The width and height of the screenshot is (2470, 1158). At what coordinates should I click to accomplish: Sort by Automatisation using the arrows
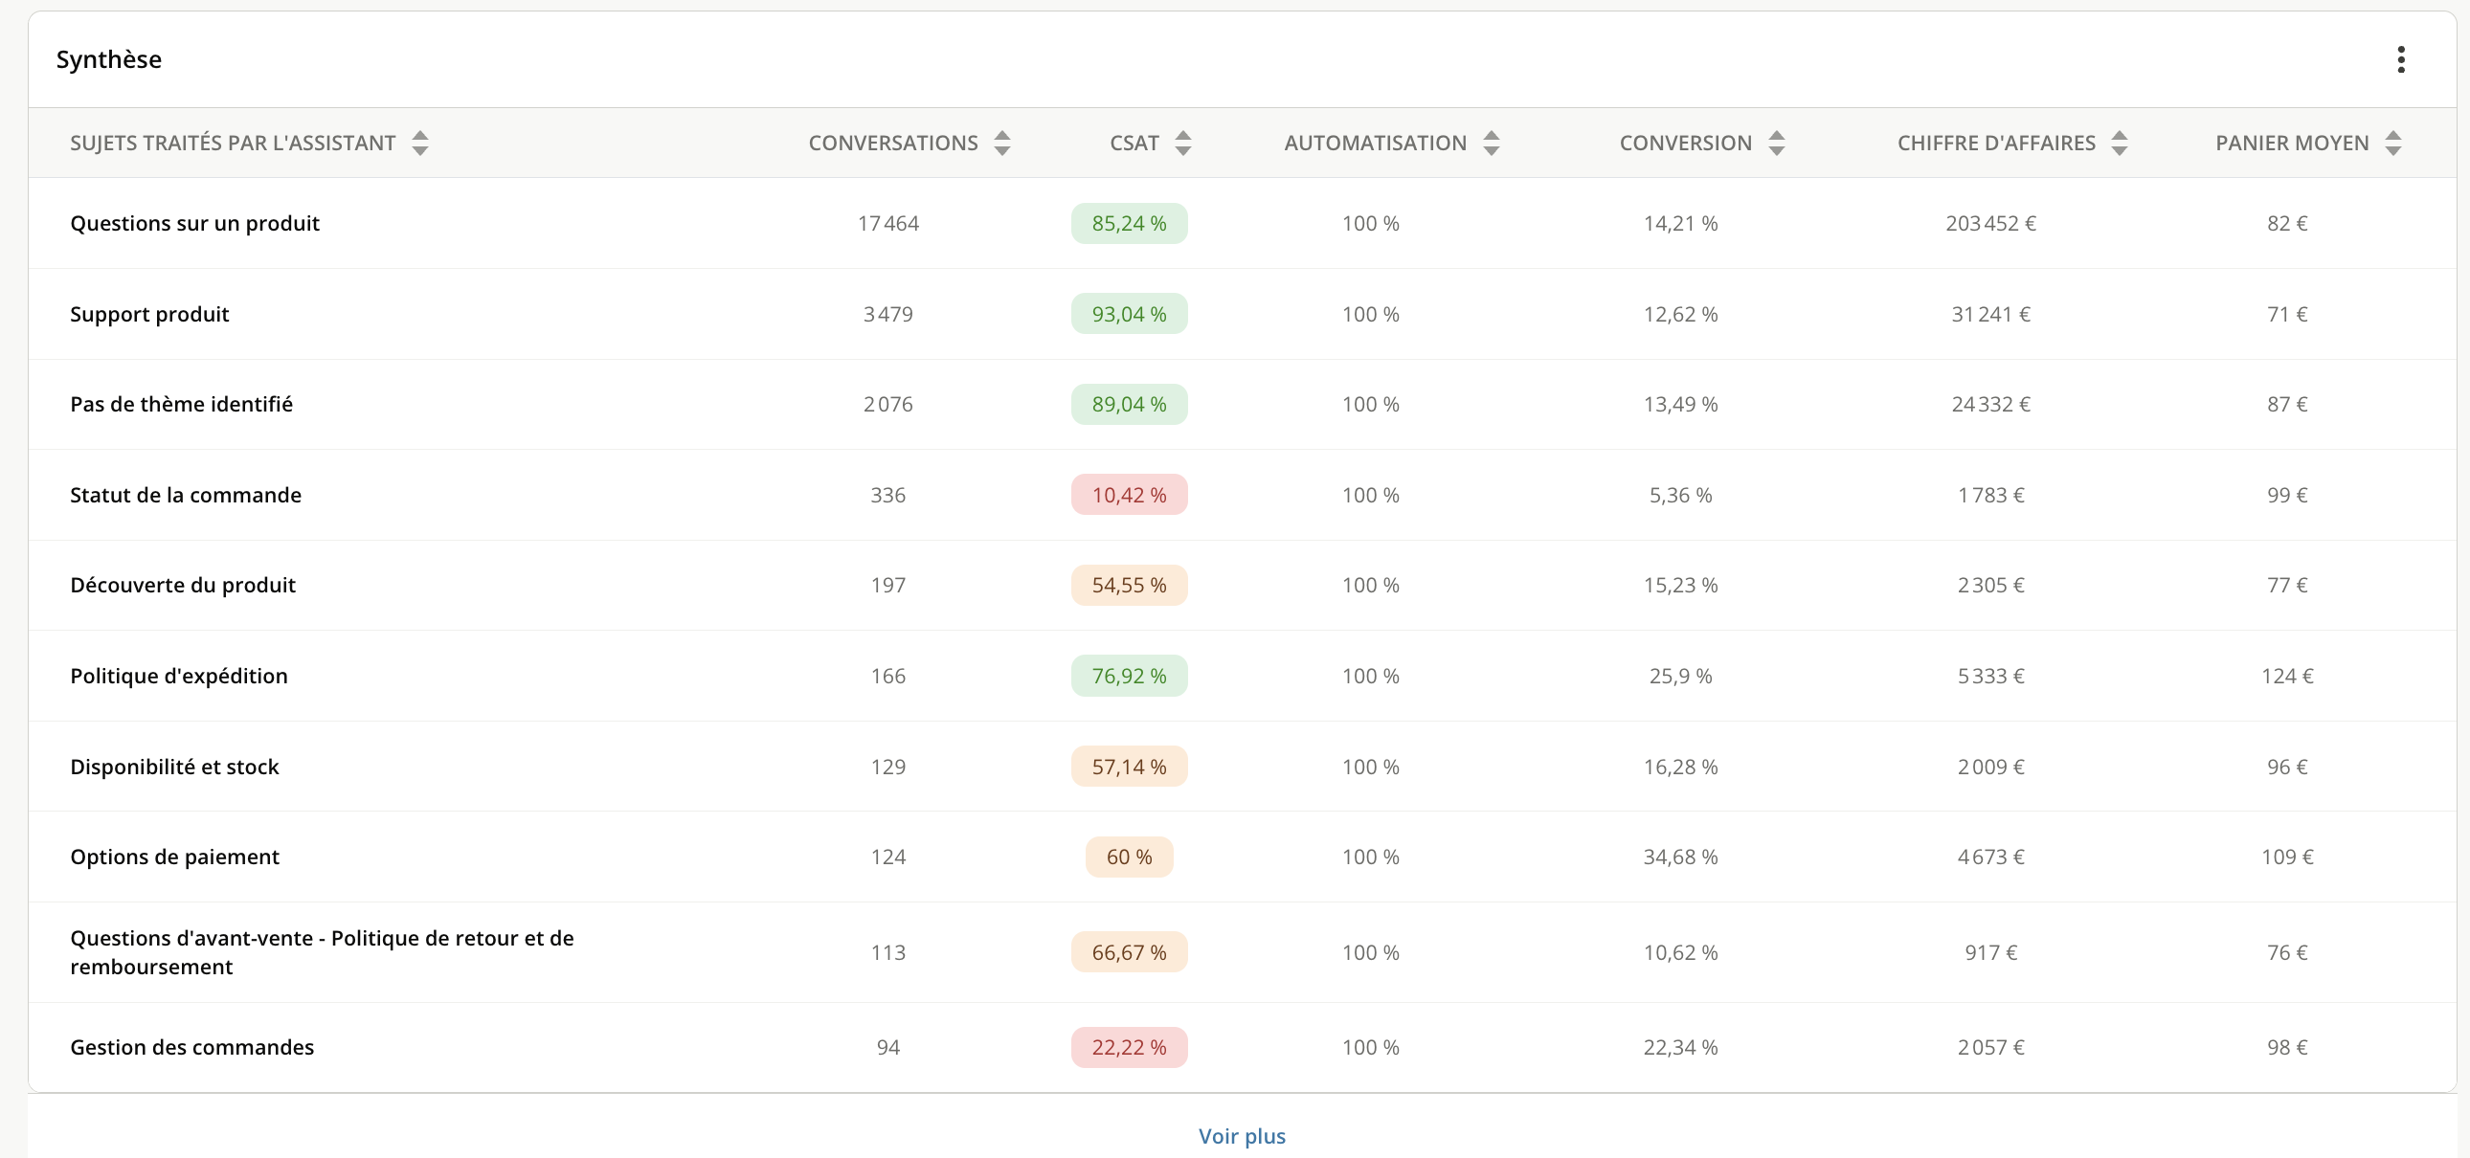coord(1490,143)
